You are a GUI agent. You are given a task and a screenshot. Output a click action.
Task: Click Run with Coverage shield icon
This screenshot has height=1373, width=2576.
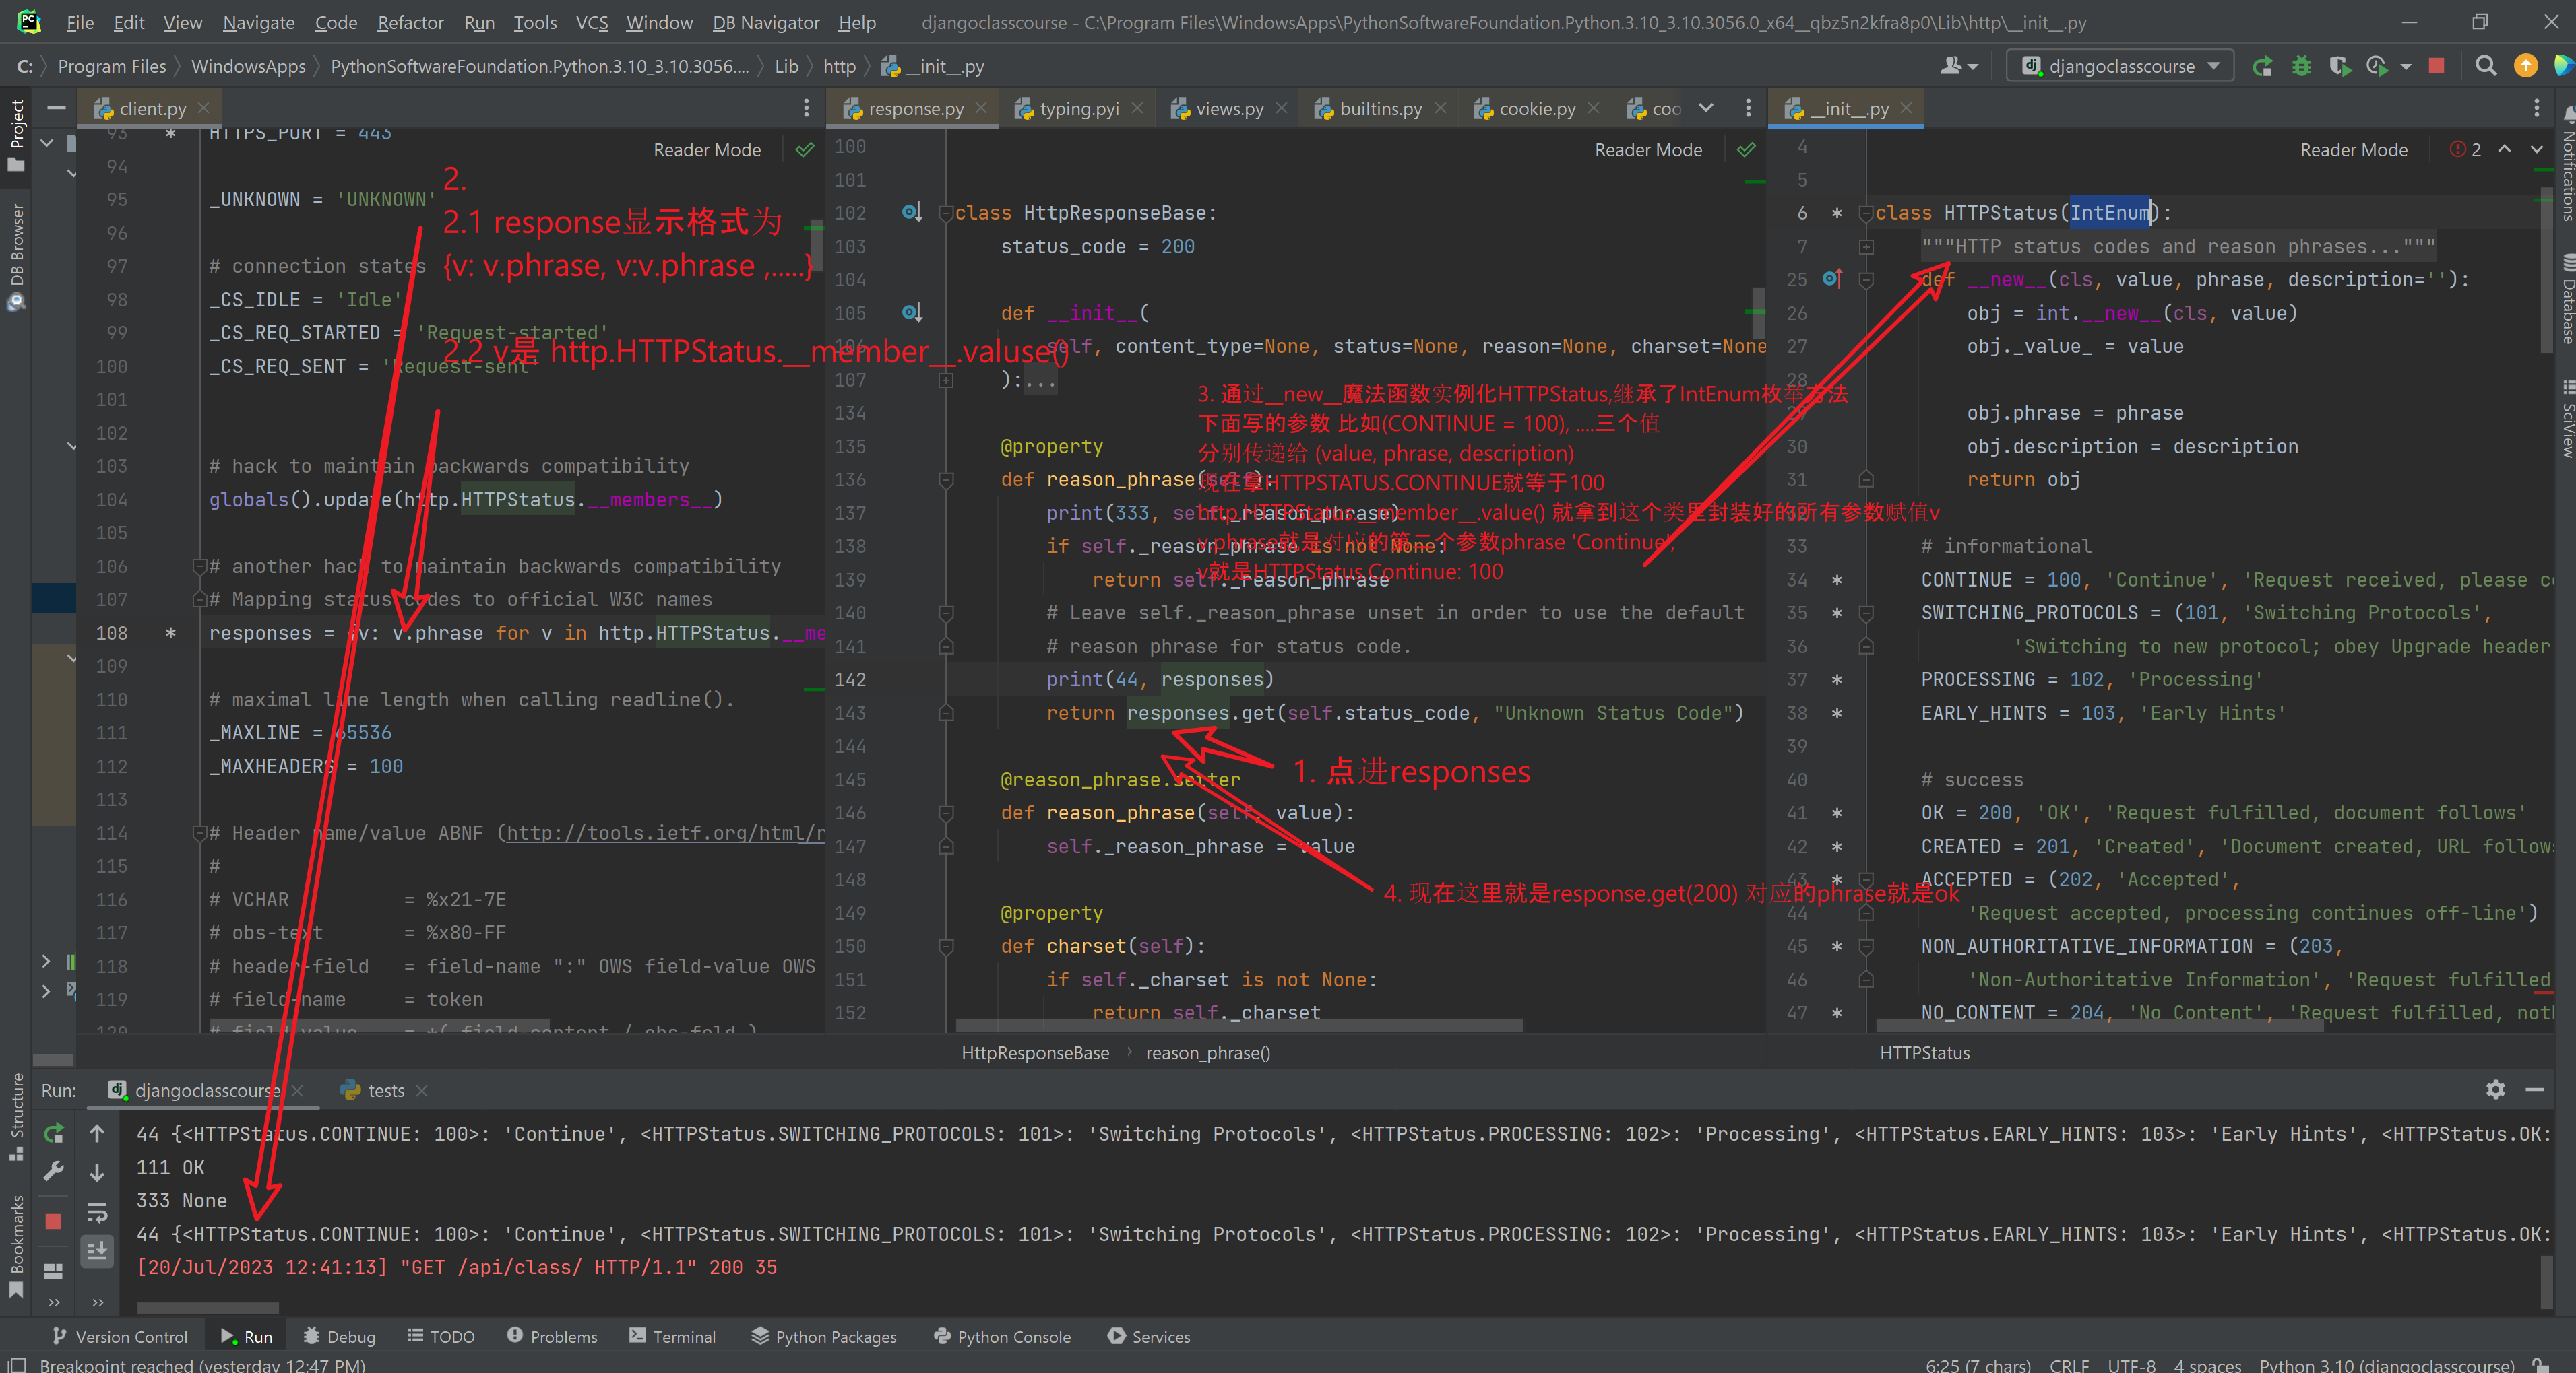(2339, 66)
